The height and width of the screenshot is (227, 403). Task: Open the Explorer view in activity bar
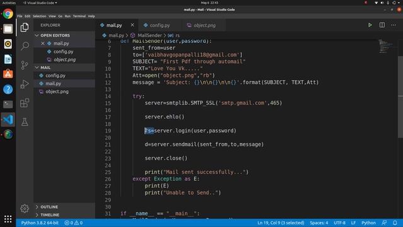[25, 27]
